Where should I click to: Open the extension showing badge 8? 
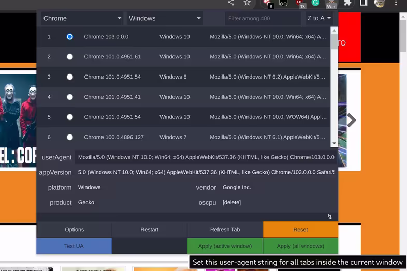[x=267, y=4]
